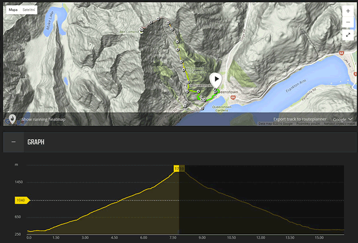Image resolution: width=358 pixels, height=243 pixels.
Task: Show running heatmap
Action: (x=44, y=119)
